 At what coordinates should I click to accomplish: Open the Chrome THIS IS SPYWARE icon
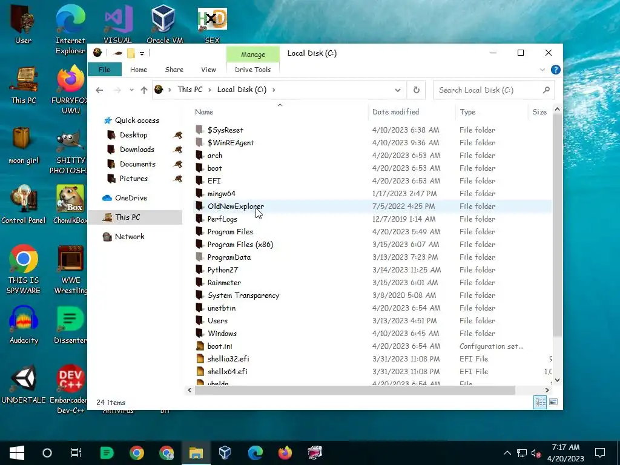(24, 269)
